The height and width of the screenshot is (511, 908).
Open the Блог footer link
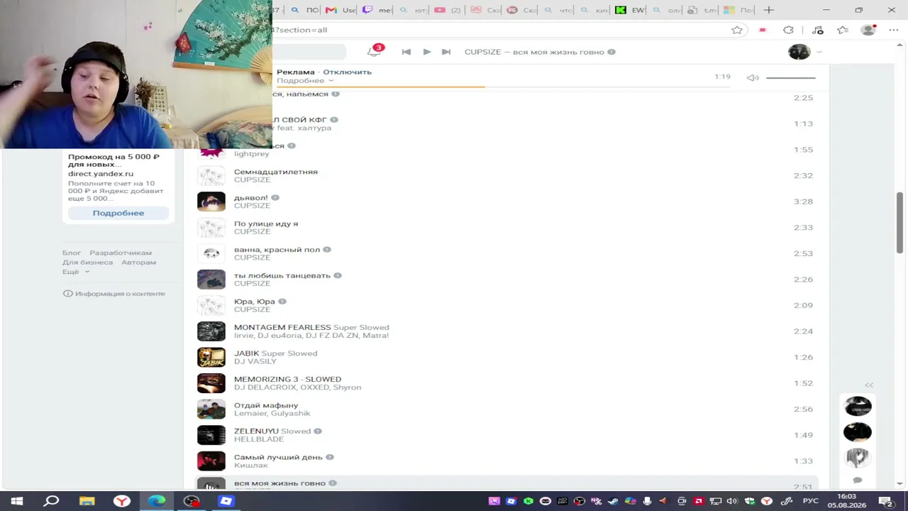(72, 253)
